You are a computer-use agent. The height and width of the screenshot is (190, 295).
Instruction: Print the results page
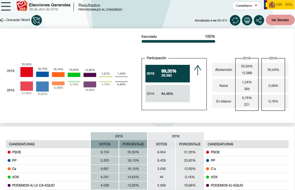point(247,20)
